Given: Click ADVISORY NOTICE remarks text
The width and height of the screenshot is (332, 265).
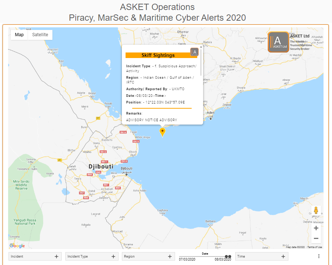Looking at the screenshot, I should coord(152,120).
